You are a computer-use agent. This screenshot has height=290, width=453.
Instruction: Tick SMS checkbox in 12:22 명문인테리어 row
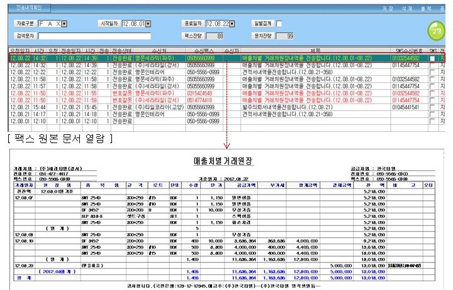[432, 72]
